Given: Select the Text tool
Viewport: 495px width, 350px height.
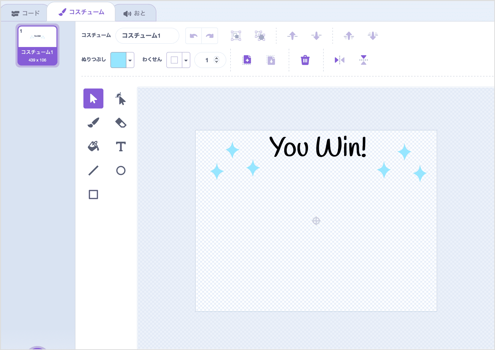Looking at the screenshot, I should [121, 146].
